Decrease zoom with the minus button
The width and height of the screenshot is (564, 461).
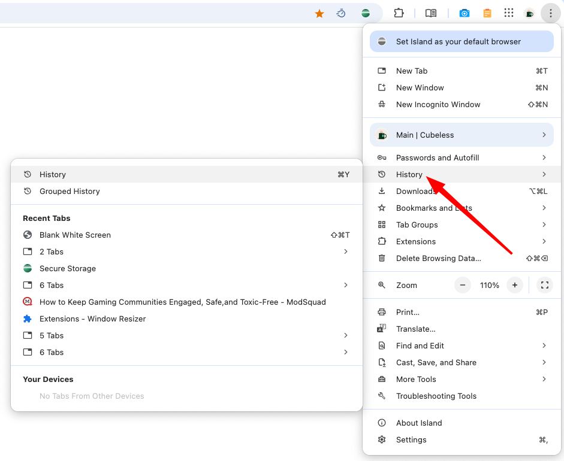point(463,285)
